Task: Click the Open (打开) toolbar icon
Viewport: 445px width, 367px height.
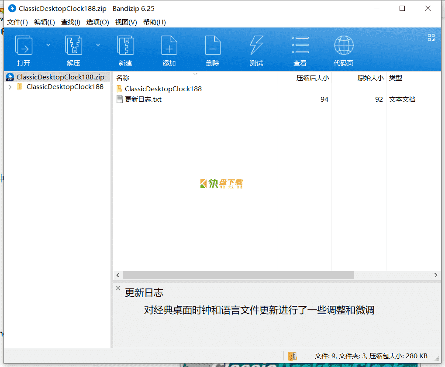Action: point(24,45)
